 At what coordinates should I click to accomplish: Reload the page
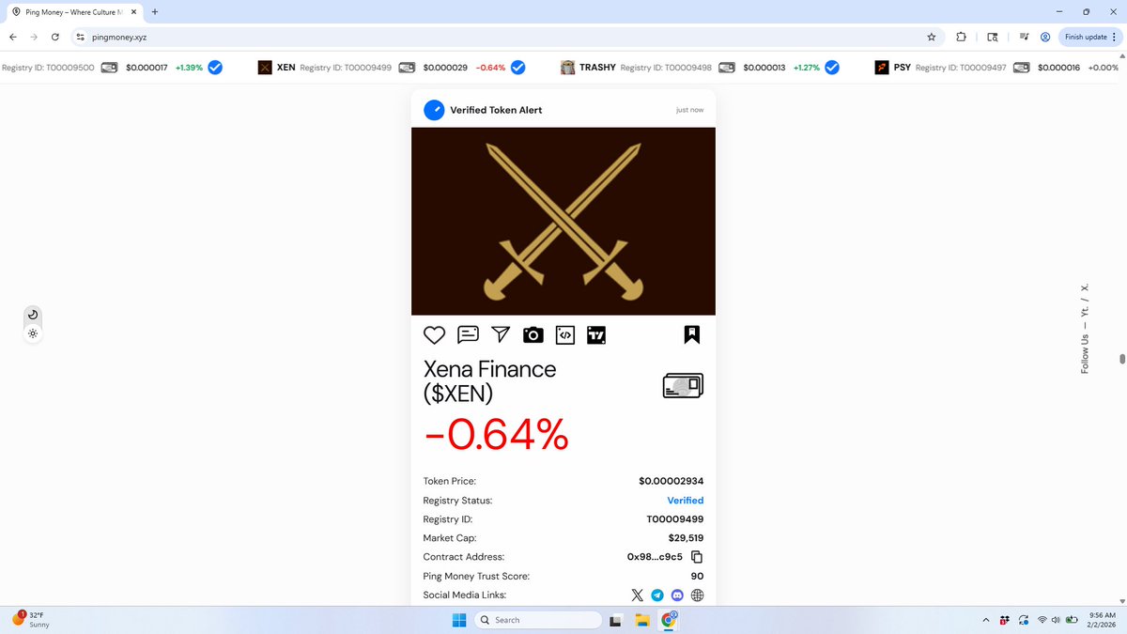click(x=55, y=37)
